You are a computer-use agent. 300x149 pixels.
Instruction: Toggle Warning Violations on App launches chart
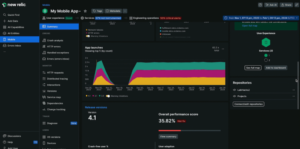108,96
